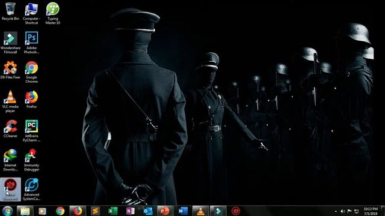Image resolution: width=385 pixels, height=216 pixels.
Task: Open File Explorer from the taskbar
Action: (x=25, y=211)
